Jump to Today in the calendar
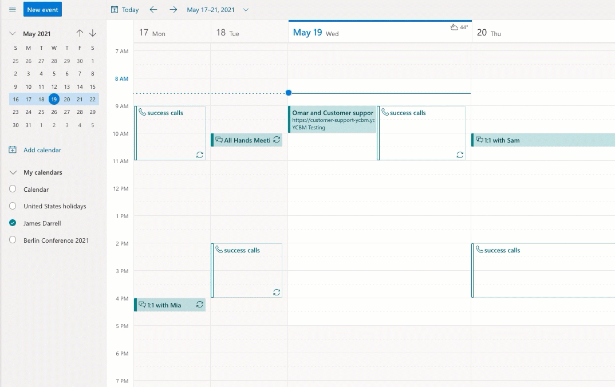The width and height of the screenshot is (615, 387). pos(125,10)
